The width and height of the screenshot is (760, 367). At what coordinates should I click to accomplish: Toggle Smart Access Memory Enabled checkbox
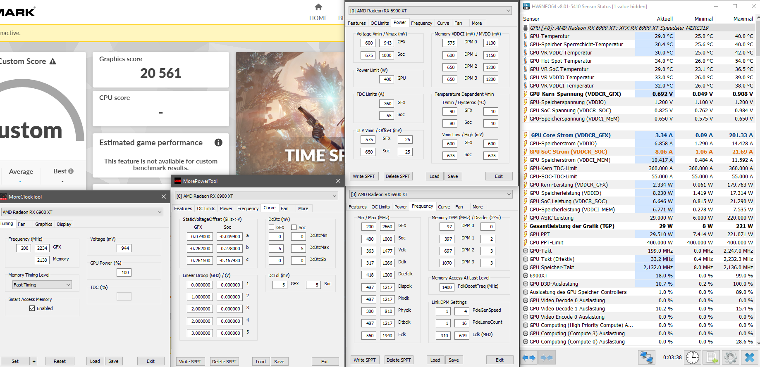tap(32, 308)
